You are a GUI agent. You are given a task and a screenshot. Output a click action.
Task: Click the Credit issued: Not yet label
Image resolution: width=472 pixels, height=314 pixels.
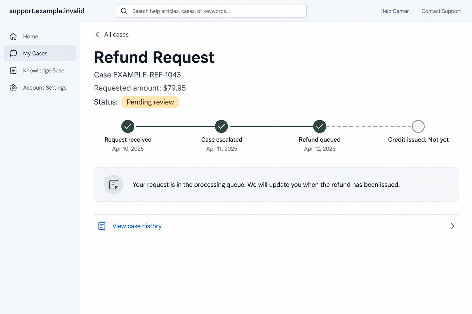pyautogui.click(x=418, y=140)
